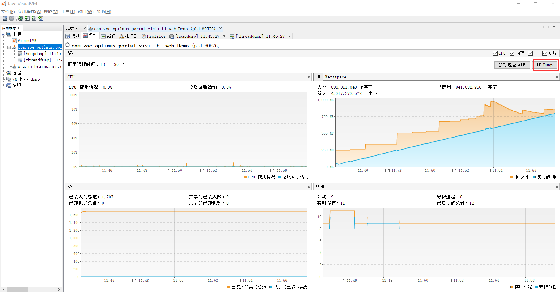Uncheck the CPU checkbox

pyautogui.click(x=495, y=53)
